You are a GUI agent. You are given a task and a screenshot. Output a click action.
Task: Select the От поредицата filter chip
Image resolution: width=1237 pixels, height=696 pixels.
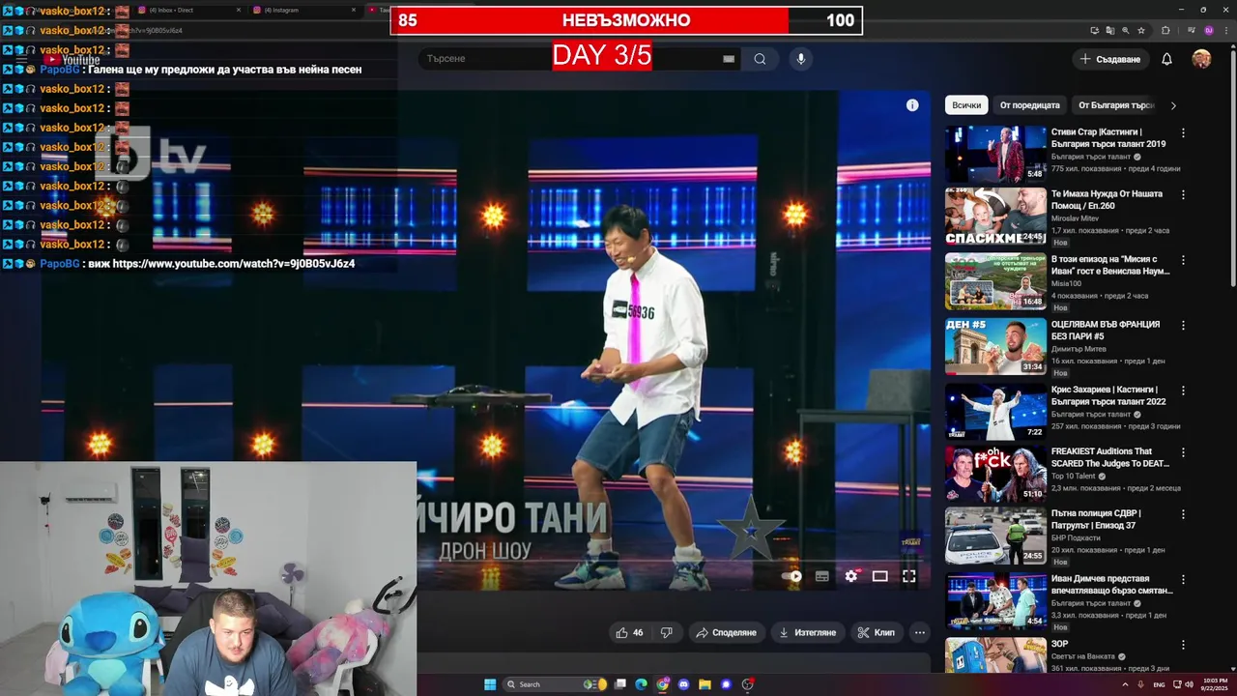[1029, 105]
